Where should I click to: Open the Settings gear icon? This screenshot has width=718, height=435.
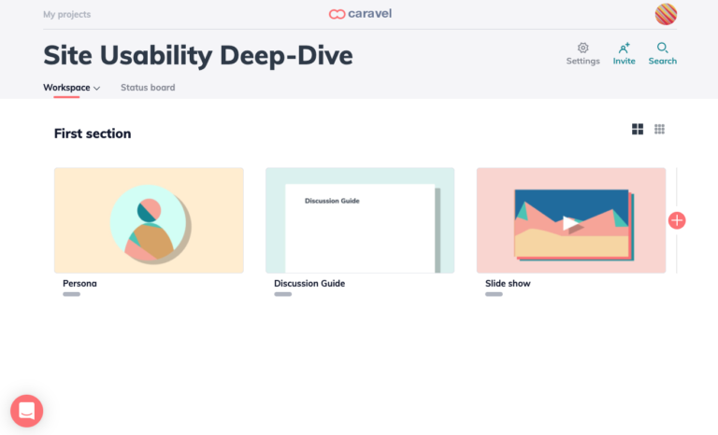pyautogui.click(x=582, y=49)
